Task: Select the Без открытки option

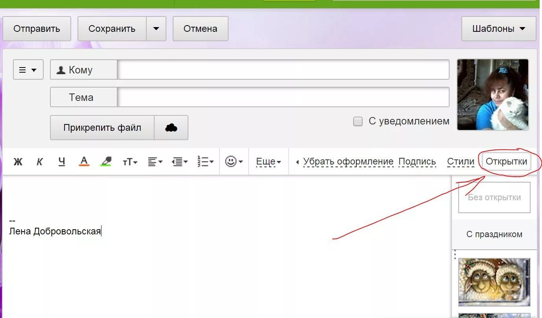Action: pos(494,197)
